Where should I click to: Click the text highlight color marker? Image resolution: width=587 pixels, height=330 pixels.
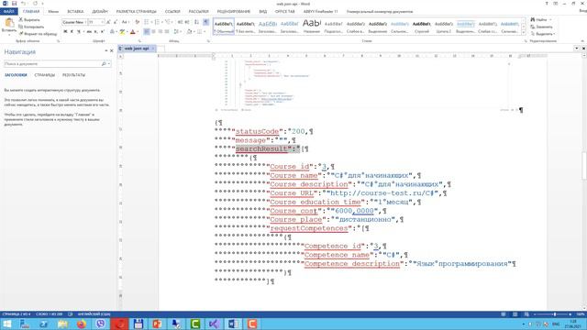point(122,32)
